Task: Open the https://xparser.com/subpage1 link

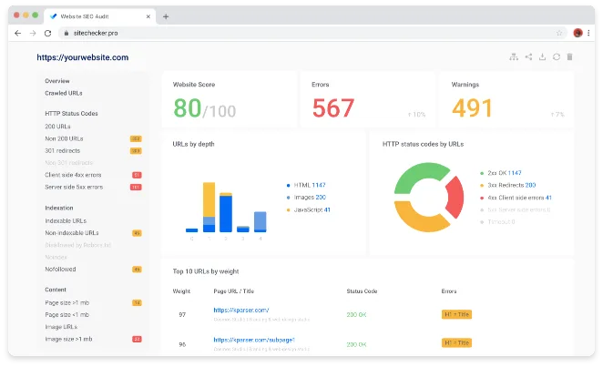Action: [x=254, y=340]
